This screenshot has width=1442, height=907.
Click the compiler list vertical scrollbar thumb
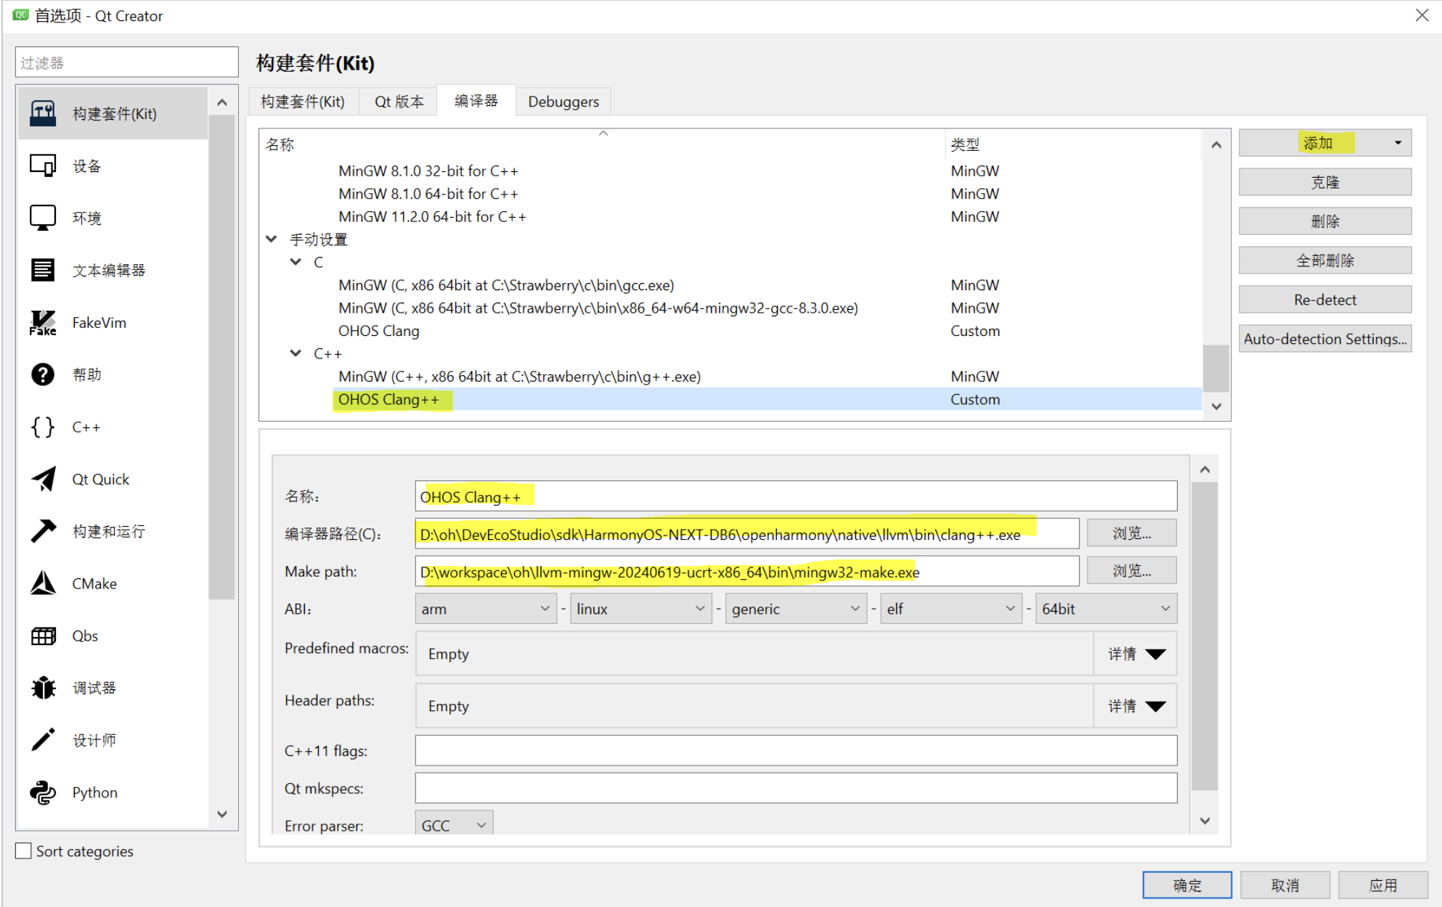(1215, 368)
